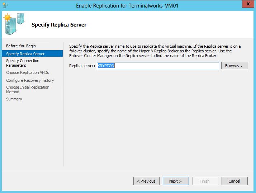
Task: Cancel the replication wizard
Action: [x=234, y=181]
